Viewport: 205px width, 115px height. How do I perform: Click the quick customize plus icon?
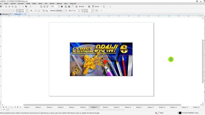[101, 11]
